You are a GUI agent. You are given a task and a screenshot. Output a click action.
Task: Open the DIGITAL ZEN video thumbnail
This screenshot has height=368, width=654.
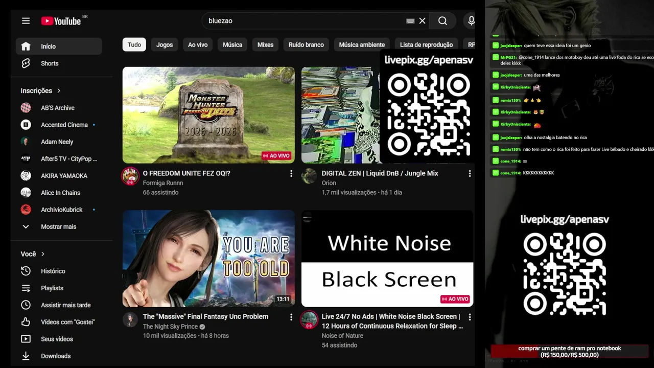click(340, 115)
